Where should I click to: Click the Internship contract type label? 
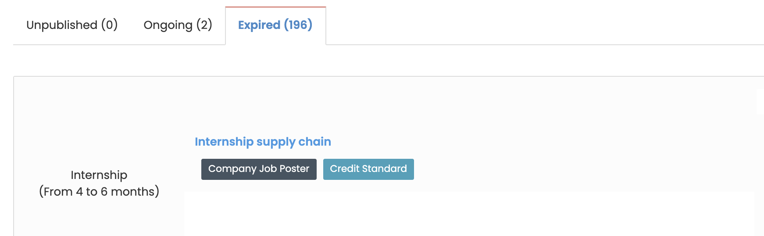[99, 175]
